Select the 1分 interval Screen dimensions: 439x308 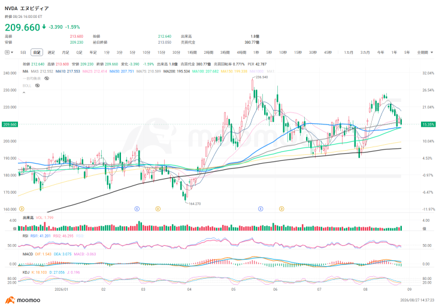(x=107, y=52)
